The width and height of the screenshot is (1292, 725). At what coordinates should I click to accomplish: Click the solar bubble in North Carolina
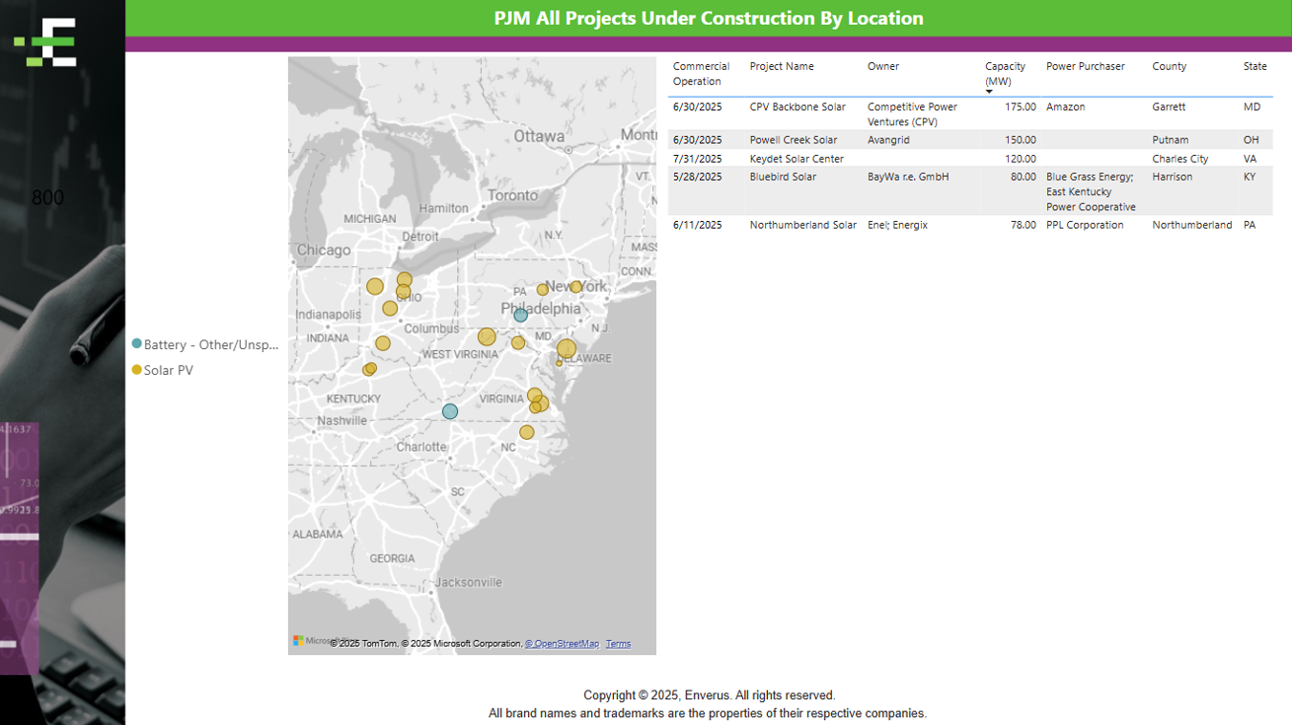(527, 432)
